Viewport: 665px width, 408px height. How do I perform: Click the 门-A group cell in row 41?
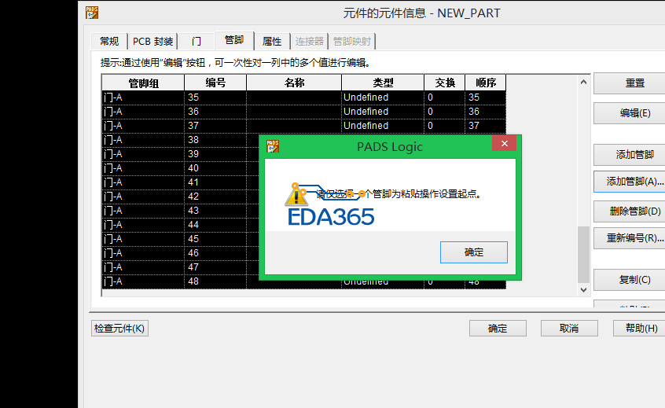[143, 182]
